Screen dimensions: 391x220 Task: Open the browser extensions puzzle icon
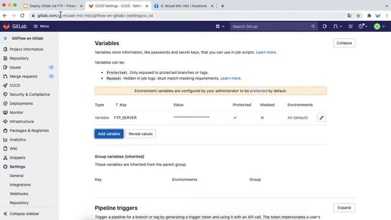point(369,15)
